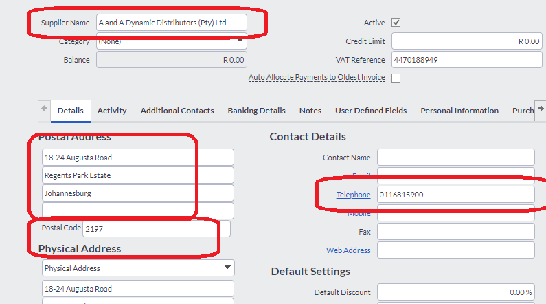This screenshot has height=304, width=546.
Task: Click the Mobile input field
Action: click(x=456, y=213)
